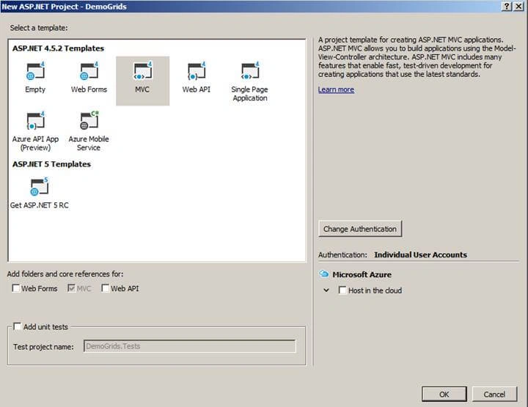Click the Microsoft Azure label

click(362, 275)
